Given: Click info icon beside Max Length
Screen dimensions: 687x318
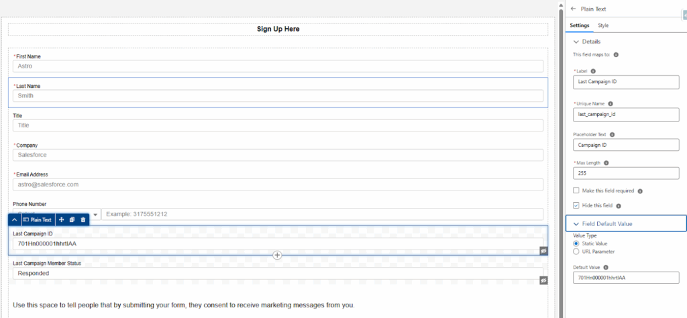Looking at the screenshot, I should tap(606, 162).
